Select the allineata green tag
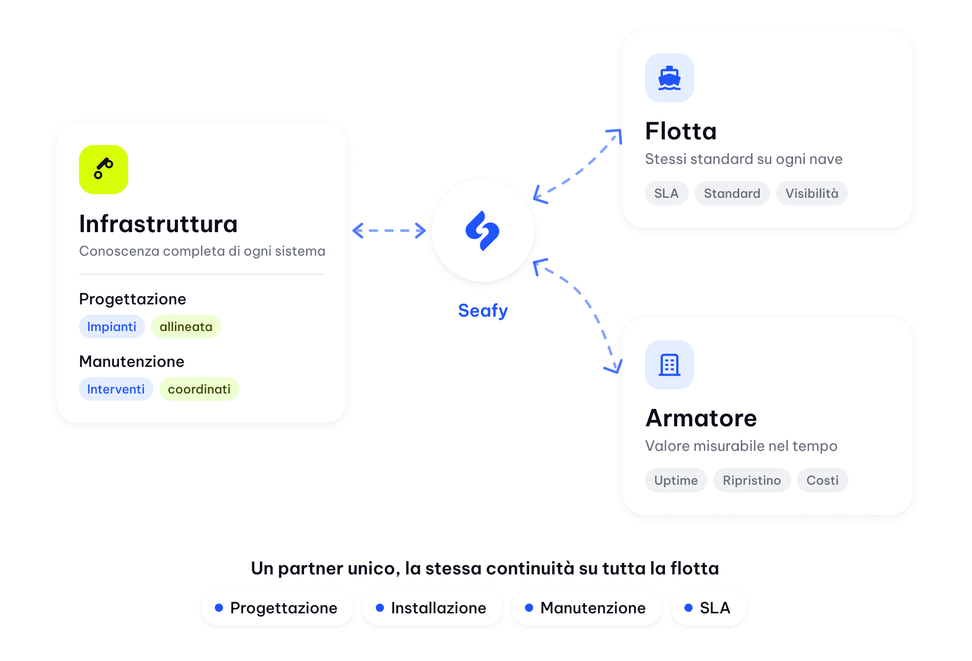Screen dimensions: 972x661 point(186,326)
